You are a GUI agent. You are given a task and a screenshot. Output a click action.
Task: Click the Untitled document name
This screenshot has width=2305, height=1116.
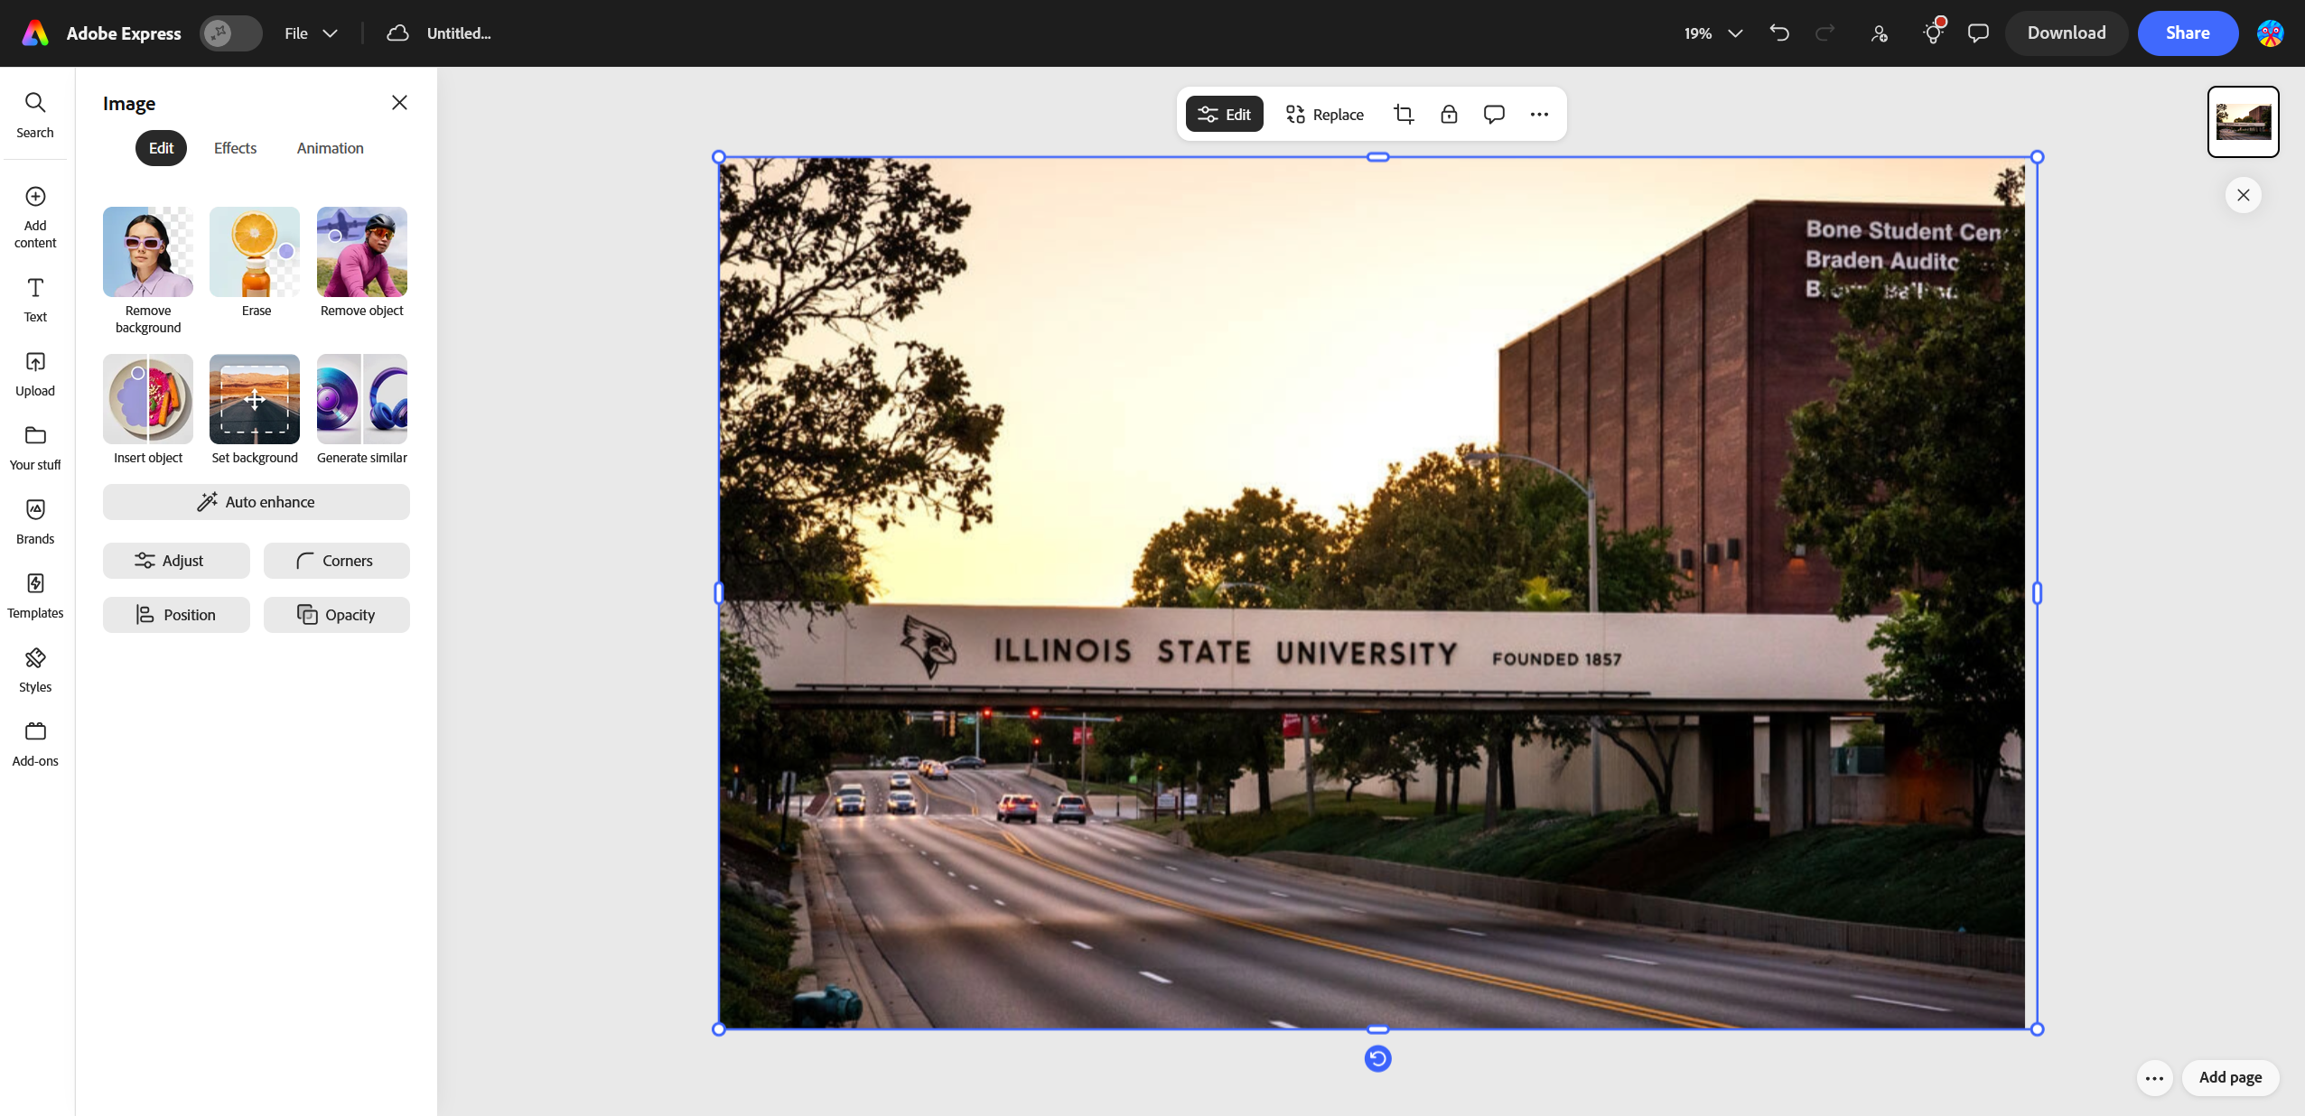(459, 33)
